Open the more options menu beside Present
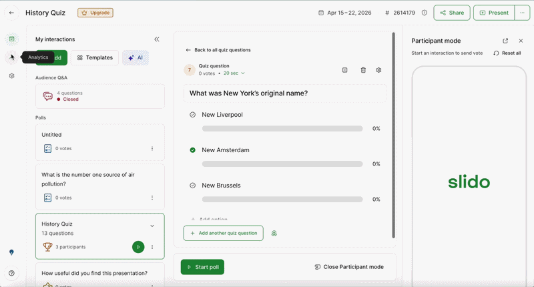 click(x=523, y=13)
